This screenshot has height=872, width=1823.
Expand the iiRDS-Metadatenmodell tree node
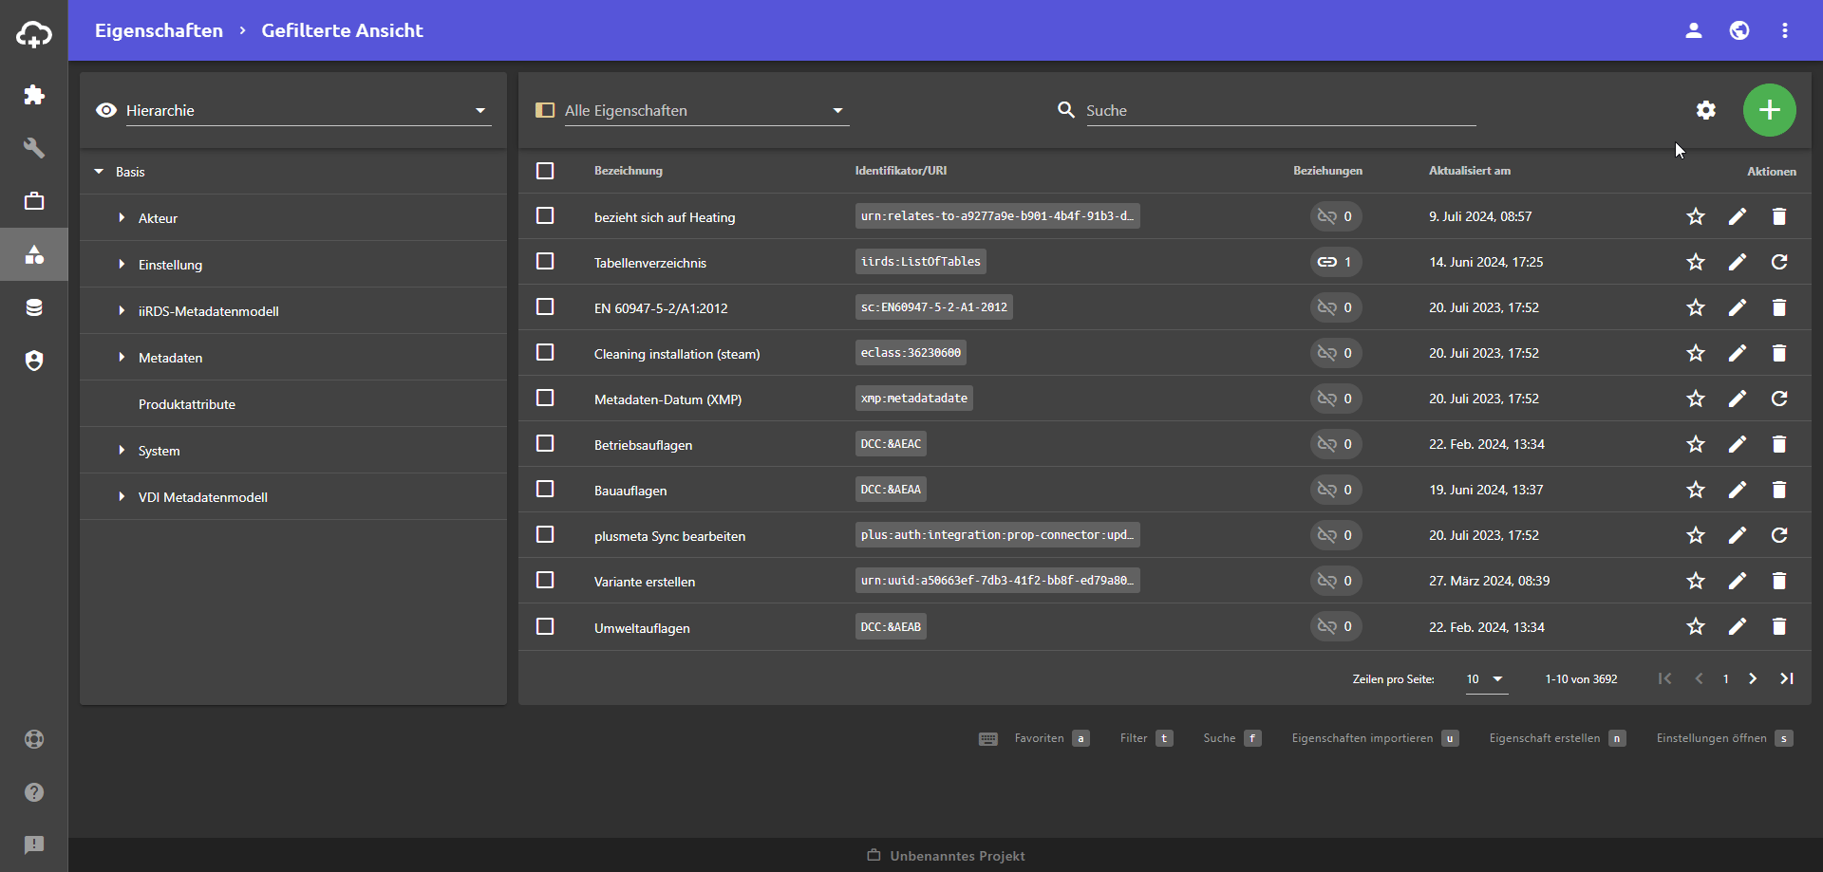(x=122, y=311)
